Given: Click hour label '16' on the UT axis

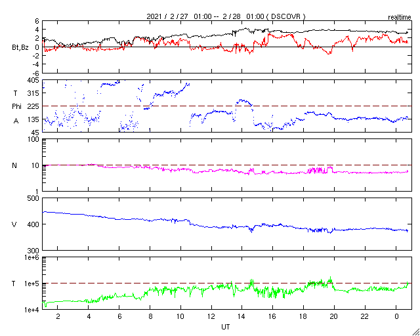Looking at the screenshot, I should coord(273,317).
